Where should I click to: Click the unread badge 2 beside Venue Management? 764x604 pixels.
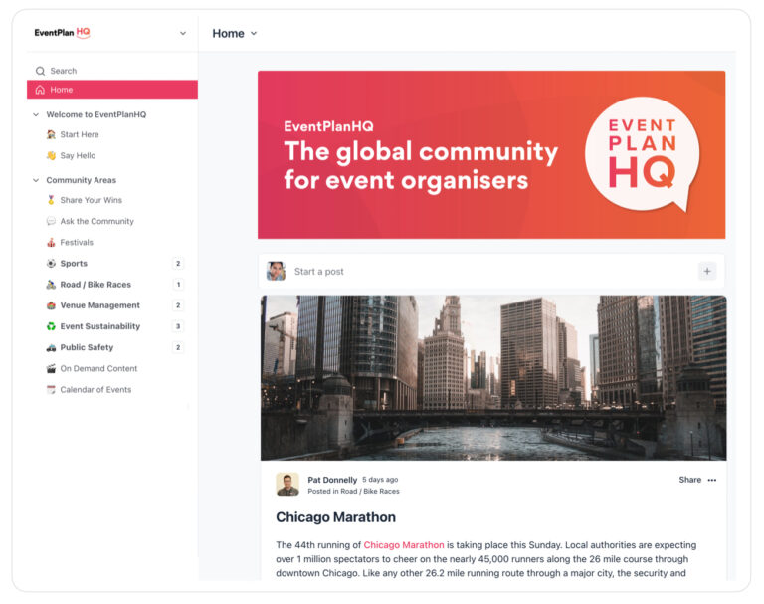(178, 305)
